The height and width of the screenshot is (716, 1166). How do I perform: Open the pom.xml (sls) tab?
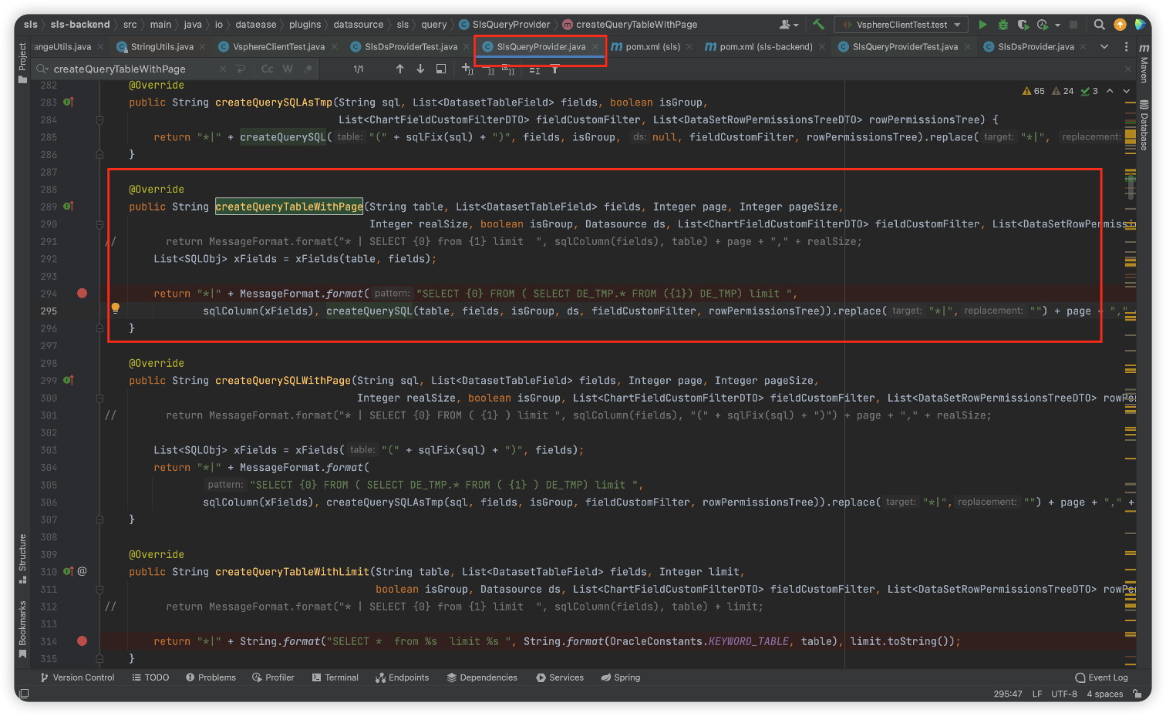(x=652, y=46)
